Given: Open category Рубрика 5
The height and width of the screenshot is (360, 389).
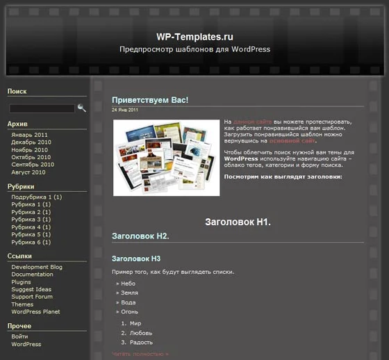Looking at the screenshot, I should pos(31,235).
